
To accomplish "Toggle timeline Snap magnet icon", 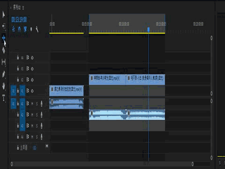I will click(19, 29).
